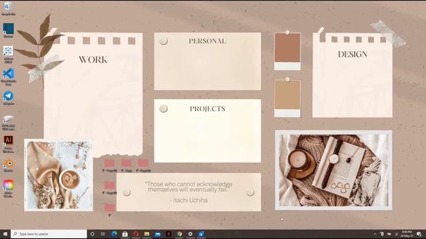Open the Action Center notifications icon

click(419, 234)
